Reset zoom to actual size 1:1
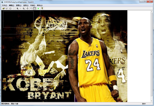Image resolution: width=154 pixels, height=106 pixels. coord(21,9)
